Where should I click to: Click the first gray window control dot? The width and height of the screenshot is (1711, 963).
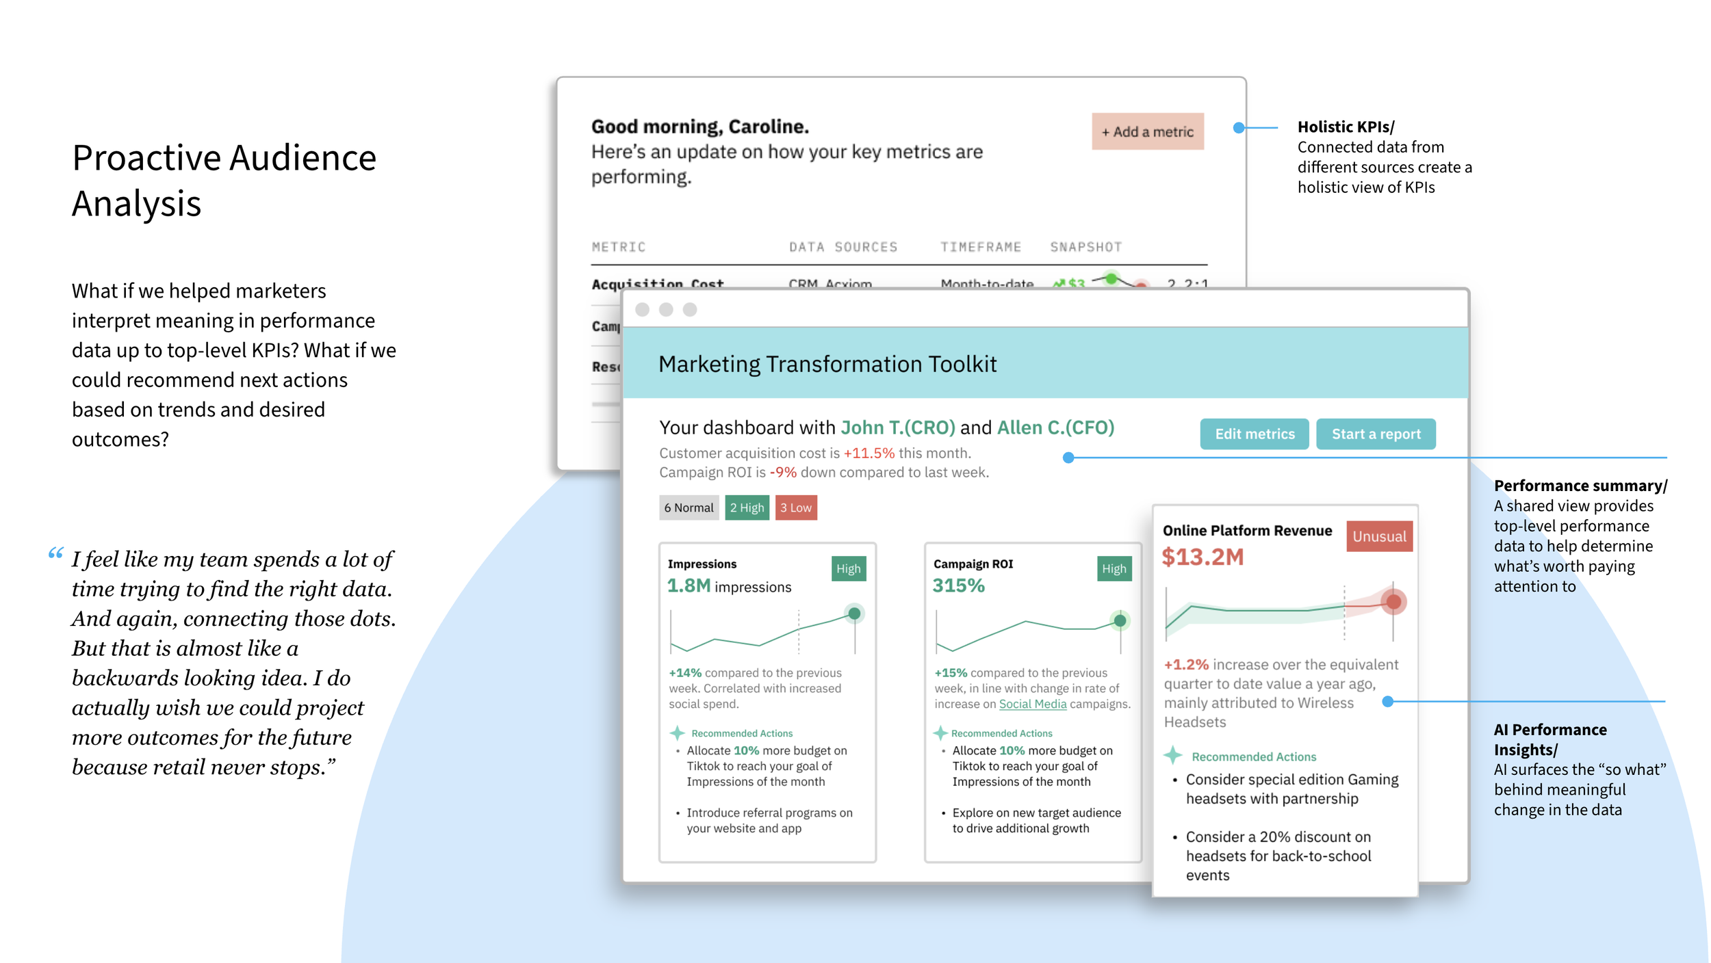click(642, 310)
